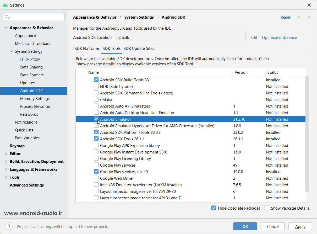Select HTTP Proxy settings
The height and width of the screenshot is (234, 317).
click(x=30, y=59)
